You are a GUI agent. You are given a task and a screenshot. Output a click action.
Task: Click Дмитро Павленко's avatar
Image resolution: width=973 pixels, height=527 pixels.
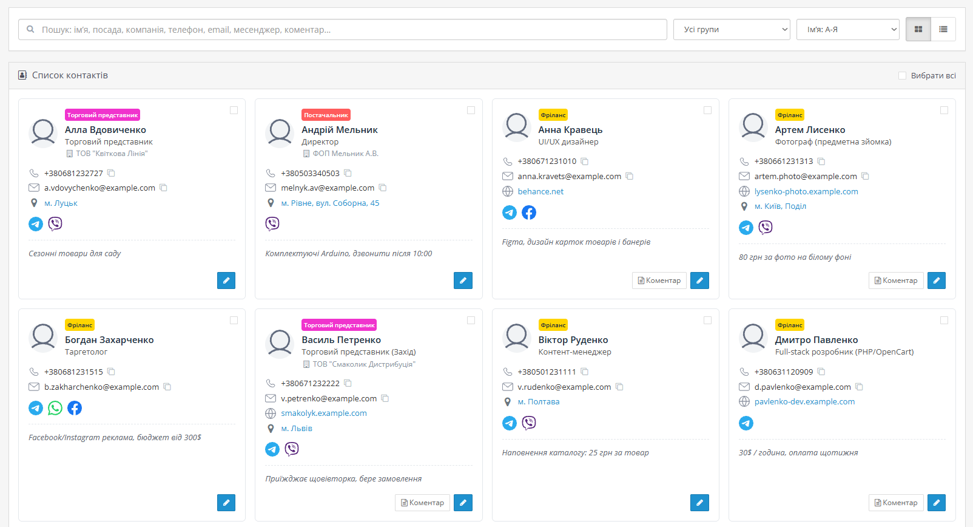[753, 338]
